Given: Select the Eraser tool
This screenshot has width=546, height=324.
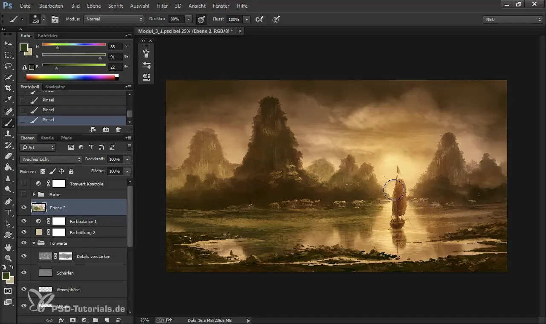Looking at the screenshot, I should coord(8,156).
